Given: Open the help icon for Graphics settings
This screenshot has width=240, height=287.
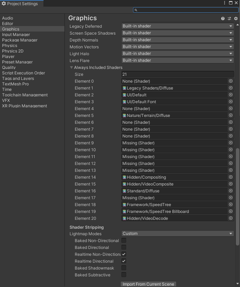Looking at the screenshot, I should [x=223, y=19].
